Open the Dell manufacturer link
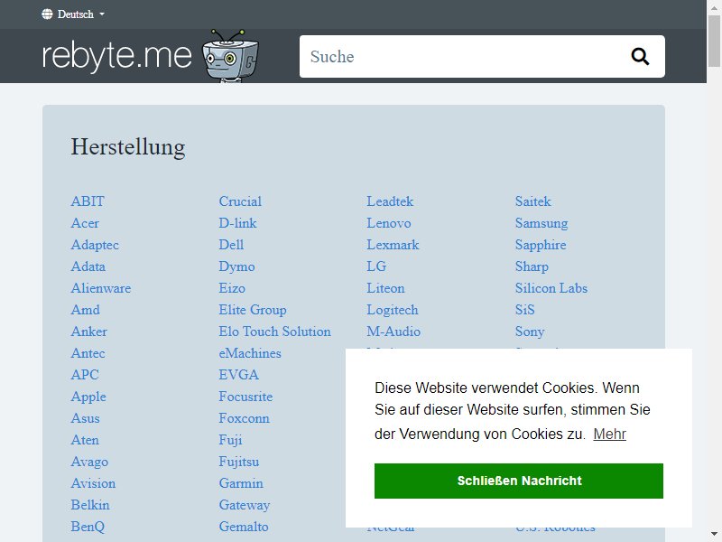Screen dimensions: 722x542 [231, 245]
